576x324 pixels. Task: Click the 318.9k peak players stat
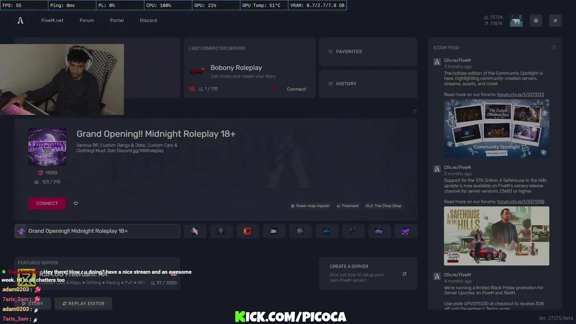(493, 23)
